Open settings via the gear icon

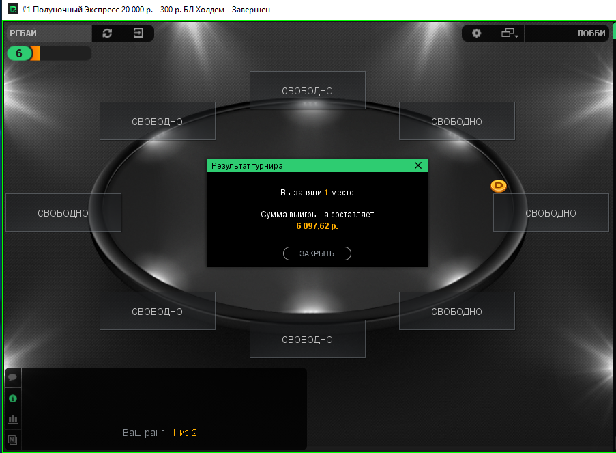coord(477,33)
